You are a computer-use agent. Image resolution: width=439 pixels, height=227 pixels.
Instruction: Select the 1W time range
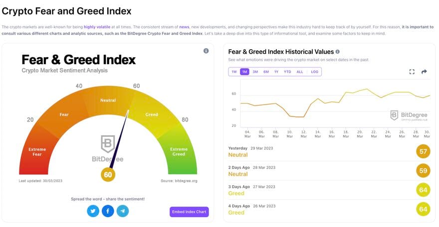coord(234,72)
